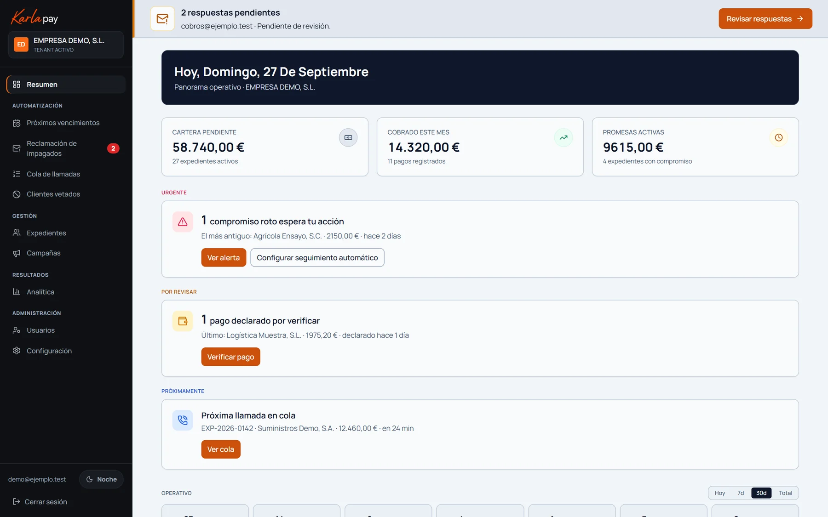Click the Expedientes people icon
The width and height of the screenshot is (828, 517).
coord(17,233)
